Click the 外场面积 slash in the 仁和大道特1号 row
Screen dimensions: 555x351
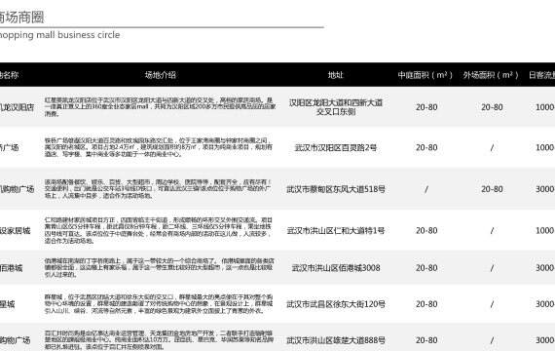492,230
